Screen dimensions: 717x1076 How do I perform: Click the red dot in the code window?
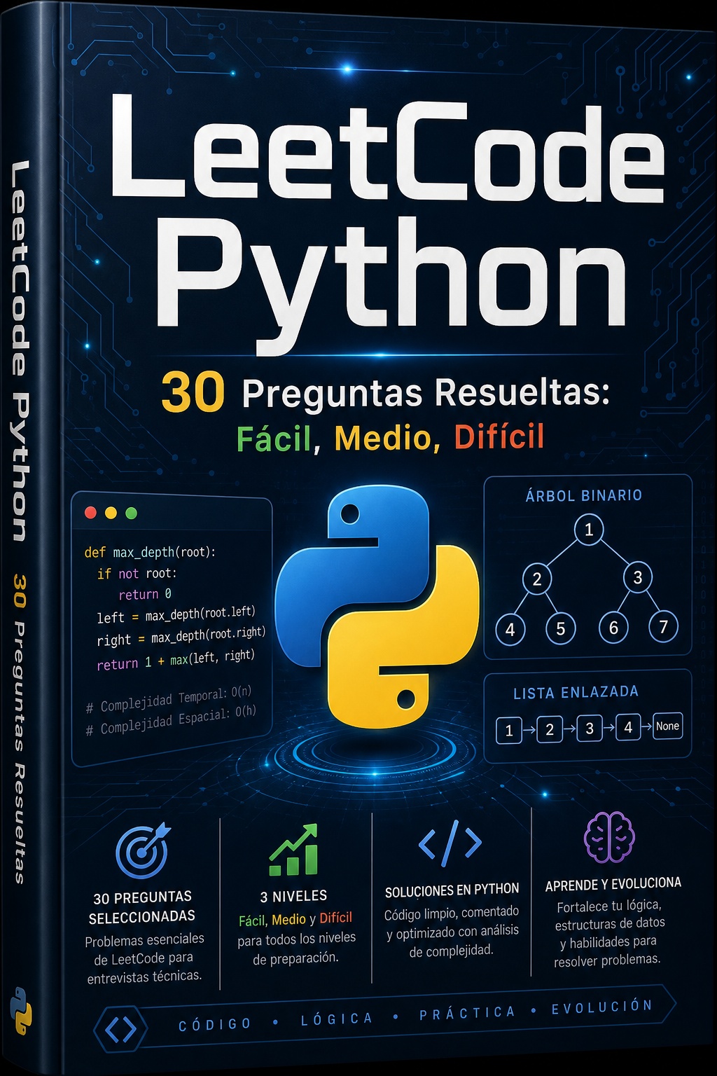tap(90, 513)
